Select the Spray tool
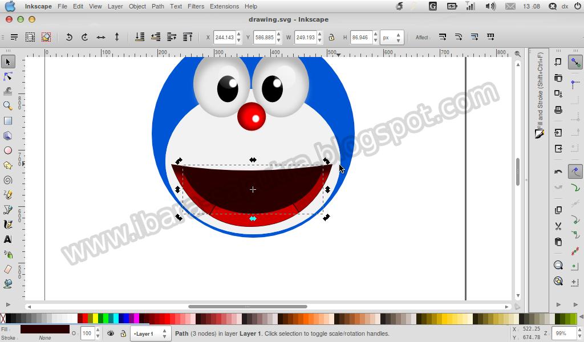 click(8, 254)
